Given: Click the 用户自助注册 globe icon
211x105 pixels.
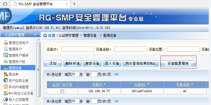Looking at the screenshot, I should [6, 80].
